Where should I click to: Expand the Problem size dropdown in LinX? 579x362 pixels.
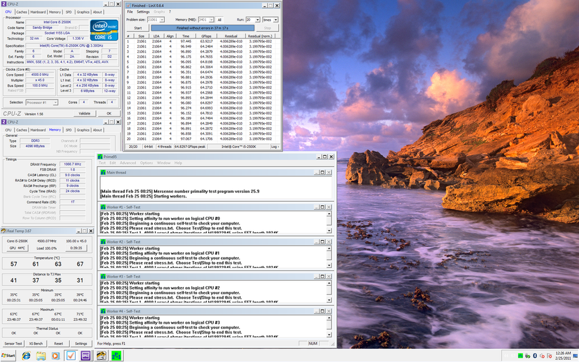(162, 19)
